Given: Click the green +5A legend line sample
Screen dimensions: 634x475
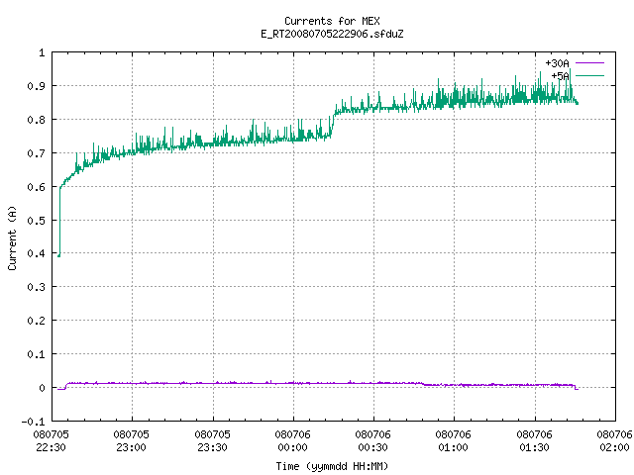Looking at the screenshot, I should [589, 75].
